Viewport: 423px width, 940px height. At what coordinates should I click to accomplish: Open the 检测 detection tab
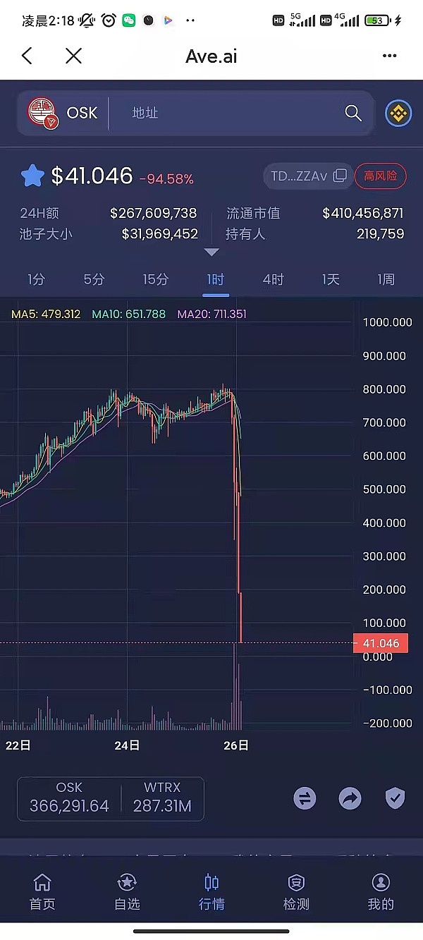(x=296, y=891)
